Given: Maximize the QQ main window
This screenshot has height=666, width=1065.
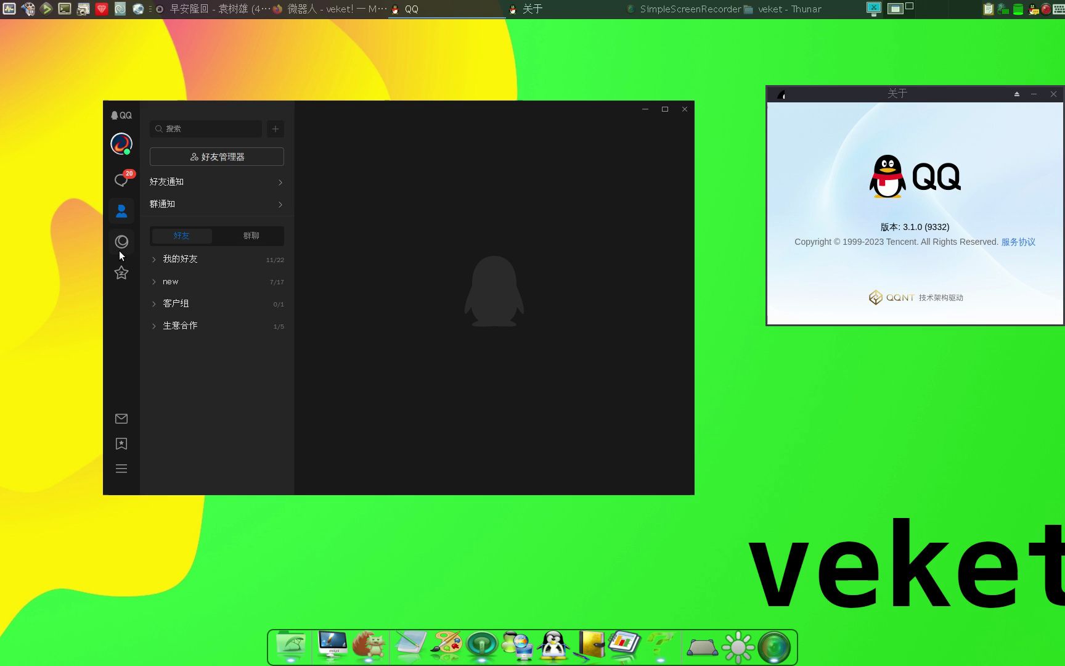Looking at the screenshot, I should (665, 109).
